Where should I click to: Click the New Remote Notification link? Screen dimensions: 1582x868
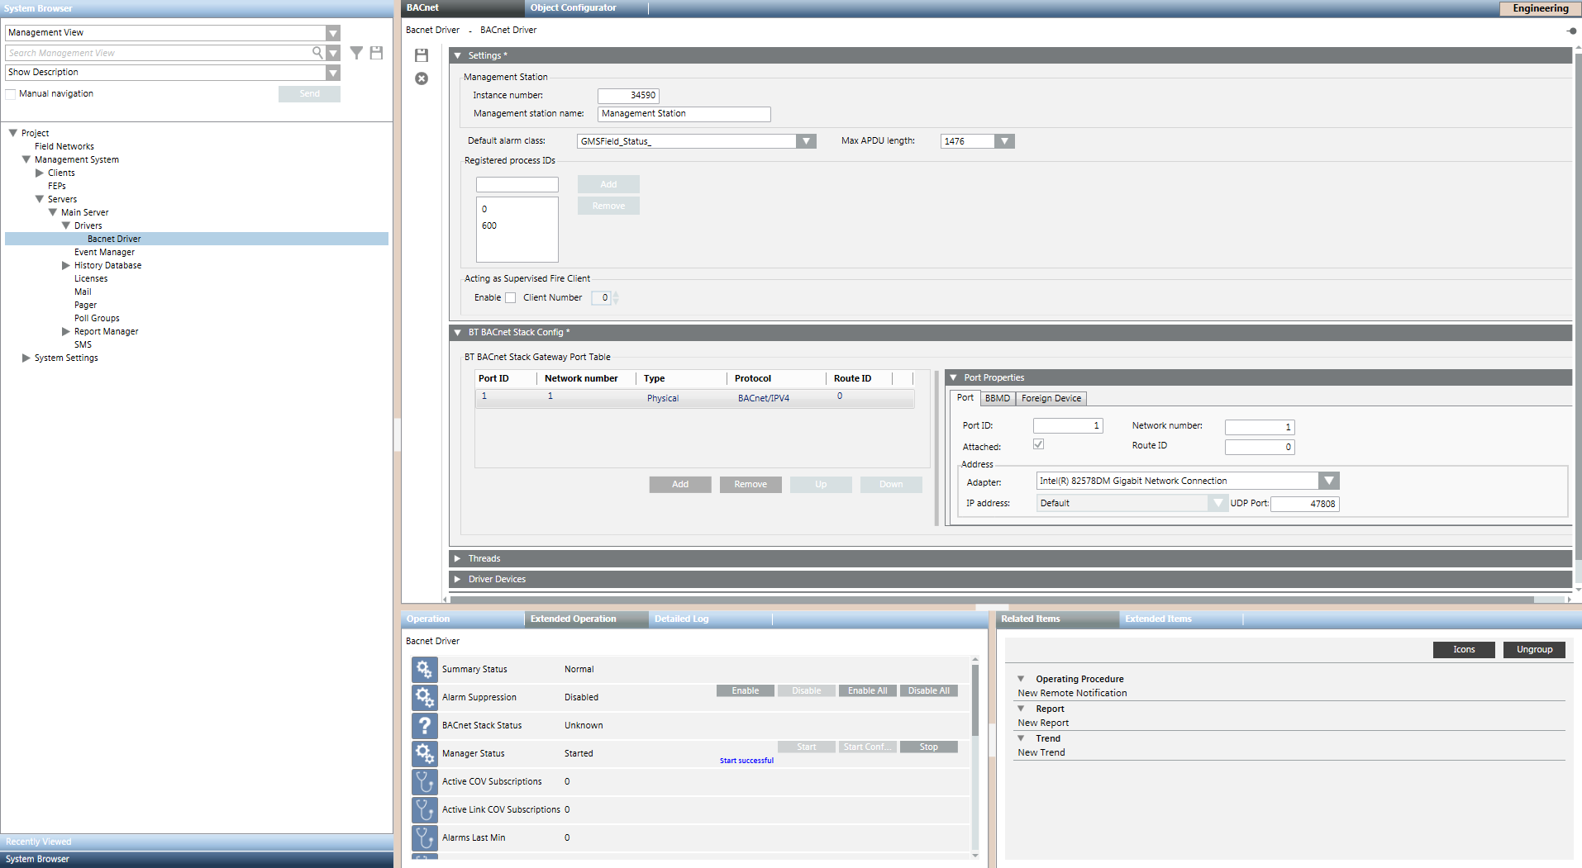pyautogui.click(x=1072, y=692)
